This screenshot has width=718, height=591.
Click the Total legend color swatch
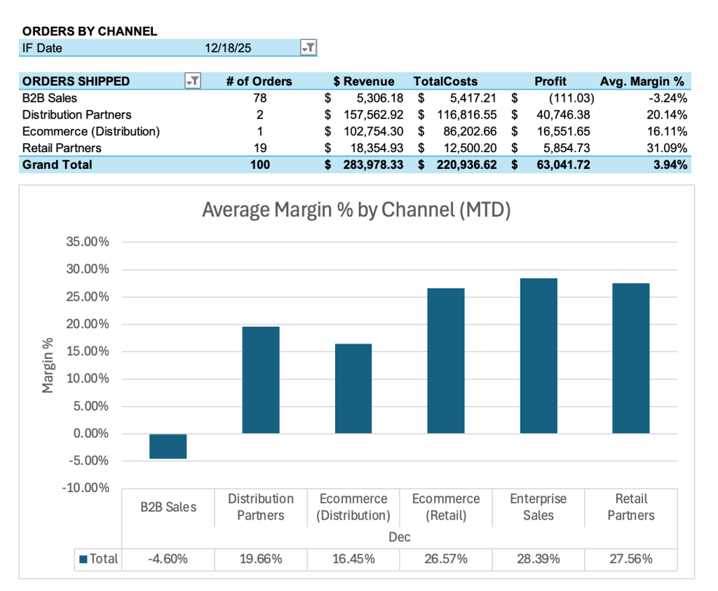[x=84, y=559]
